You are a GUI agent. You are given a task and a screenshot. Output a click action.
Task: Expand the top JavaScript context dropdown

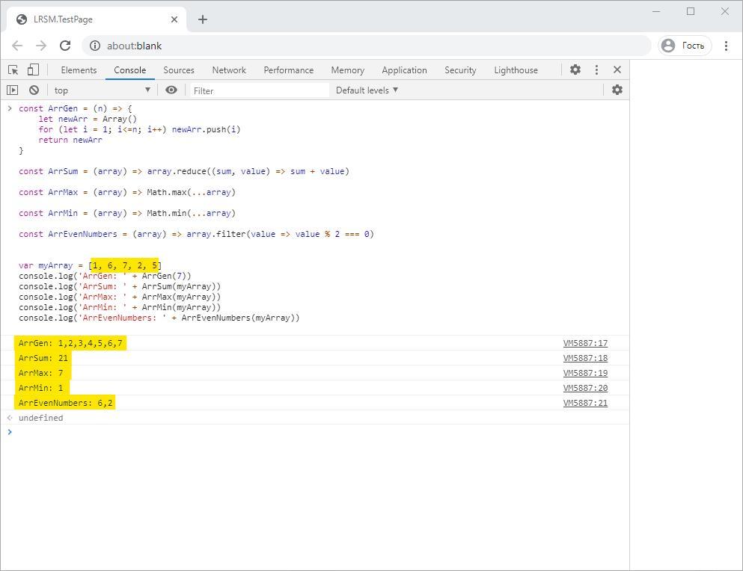103,90
